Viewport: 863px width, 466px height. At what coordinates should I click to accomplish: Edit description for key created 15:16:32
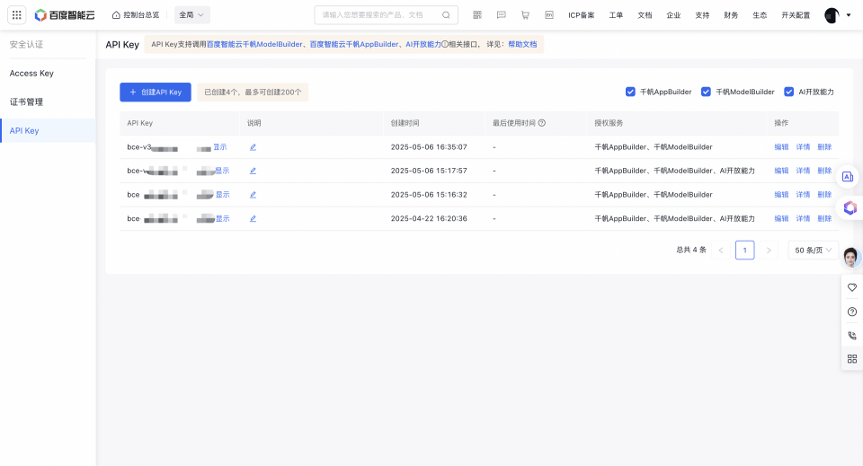[254, 195]
